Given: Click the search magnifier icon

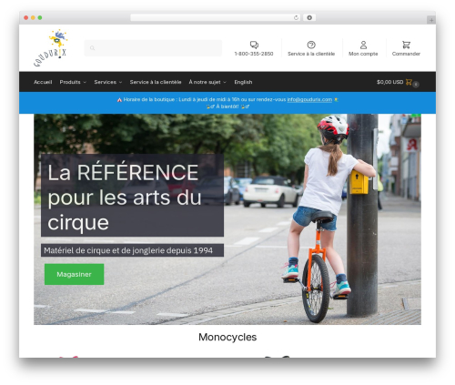Looking at the screenshot, I should 92,48.
